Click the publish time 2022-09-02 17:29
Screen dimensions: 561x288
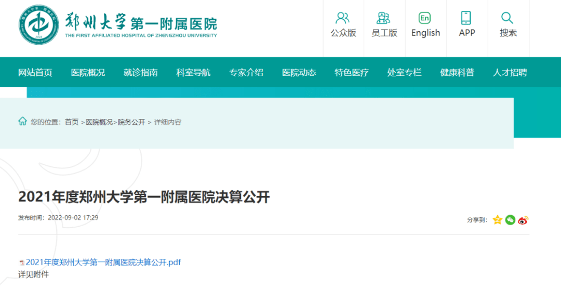click(73, 217)
